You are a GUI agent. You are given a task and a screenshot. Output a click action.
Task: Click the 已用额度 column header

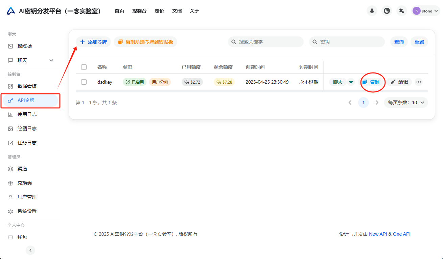[191, 67]
